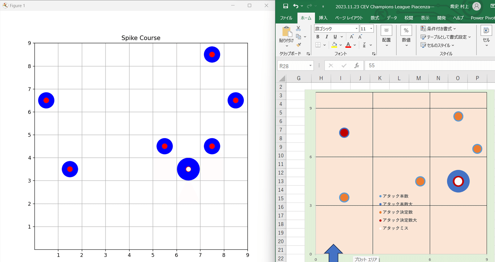
Task: Toggle Underline formatting
Action: [x=335, y=37]
